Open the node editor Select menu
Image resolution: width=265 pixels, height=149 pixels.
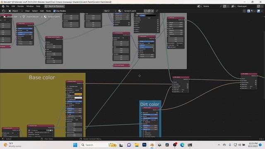[35, 11]
